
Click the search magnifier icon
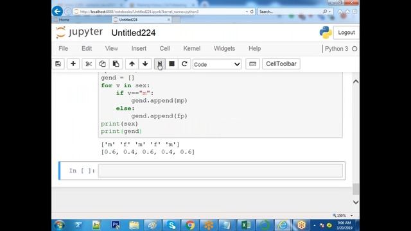pos(325,12)
